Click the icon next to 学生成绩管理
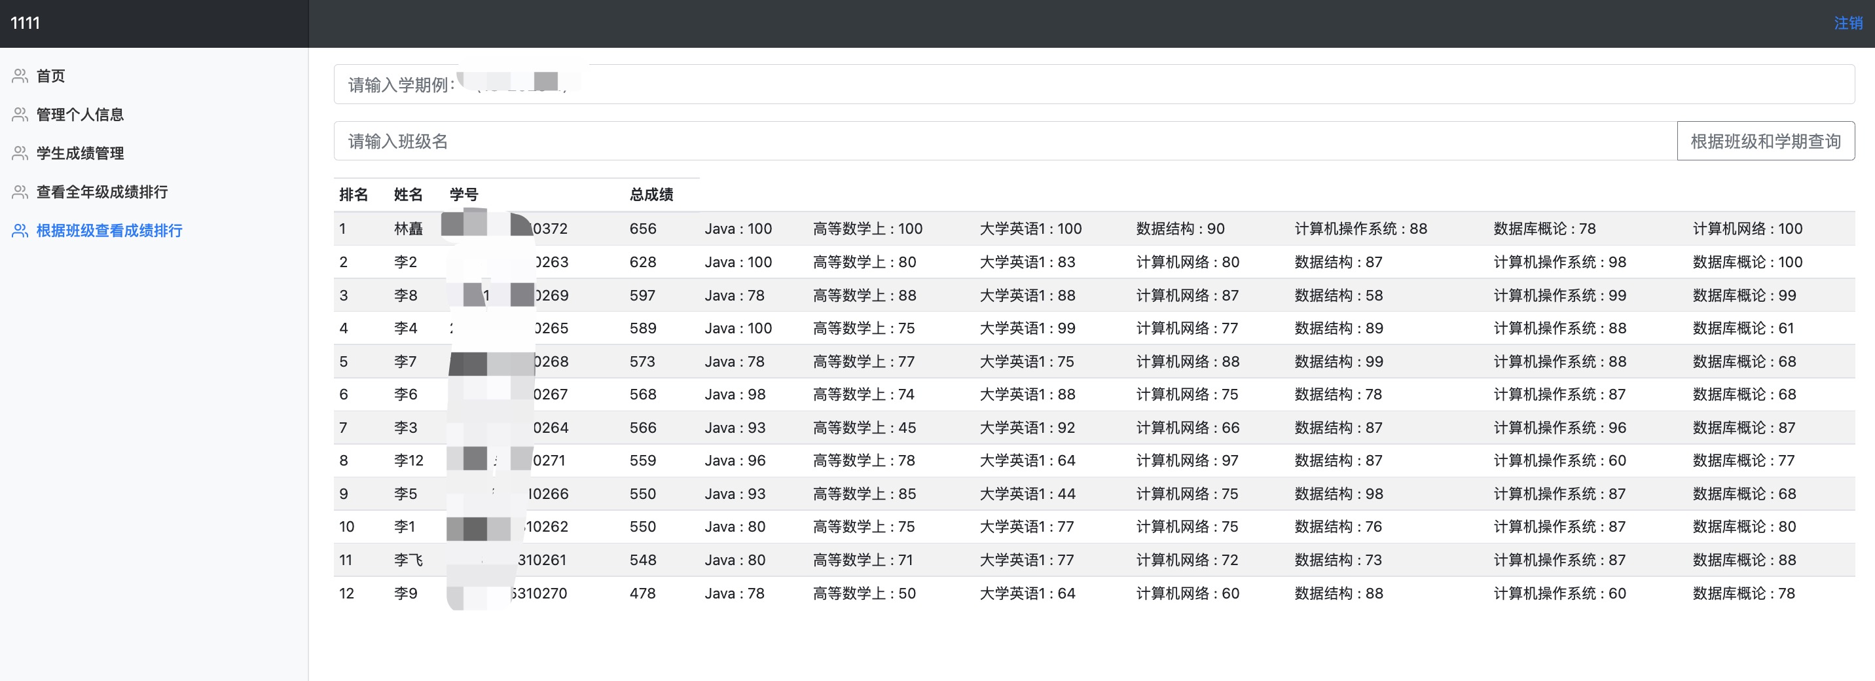This screenshot has height=681, width=1875. click(20, 153)
